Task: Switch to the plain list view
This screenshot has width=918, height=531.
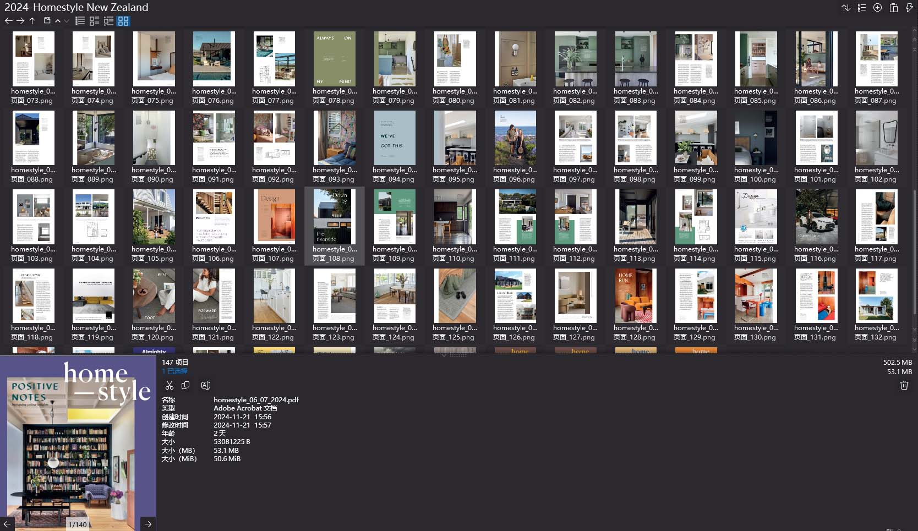Action: (x=80, y=21)
